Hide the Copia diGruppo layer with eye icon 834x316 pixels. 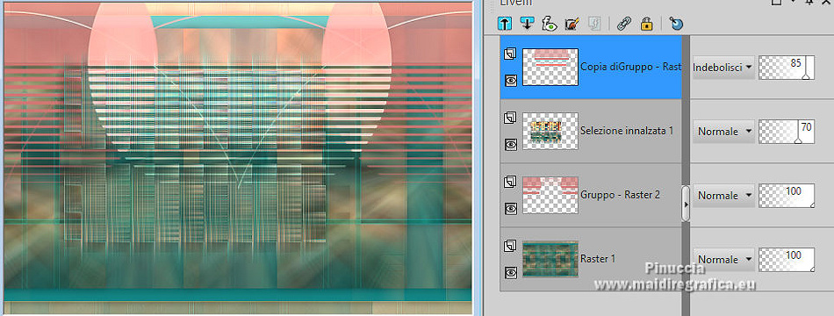pyautogui.click(x=511, y=81)
